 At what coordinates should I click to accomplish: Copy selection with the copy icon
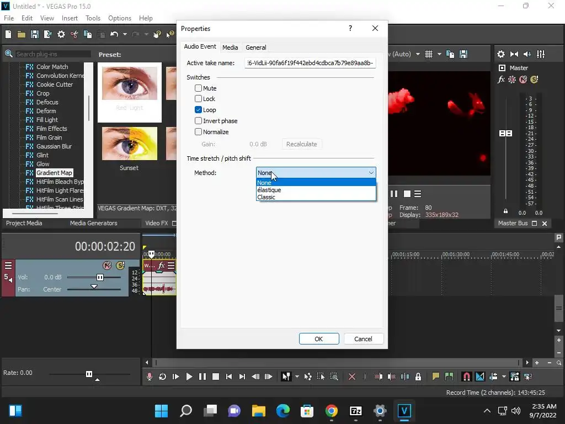[88, 34]
